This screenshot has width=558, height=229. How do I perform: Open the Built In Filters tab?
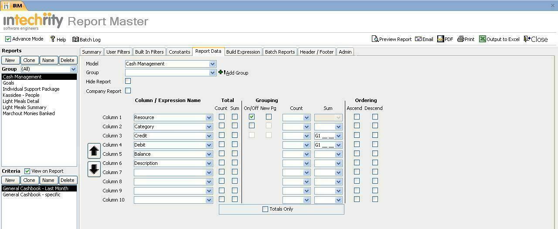[149, 52]
